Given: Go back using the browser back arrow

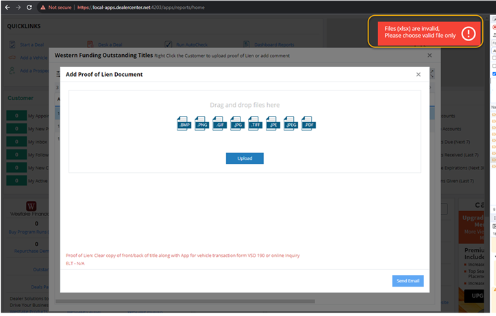Looking at the screenshot, I should [x=8, y=8].
